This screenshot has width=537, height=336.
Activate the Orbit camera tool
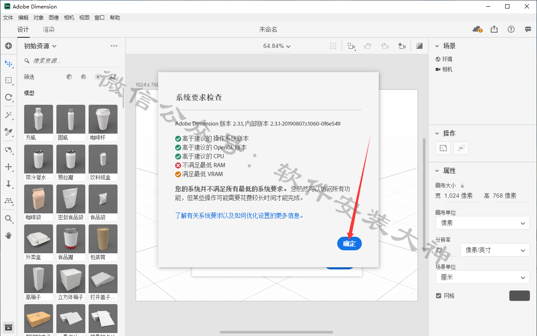coord(8,150)
